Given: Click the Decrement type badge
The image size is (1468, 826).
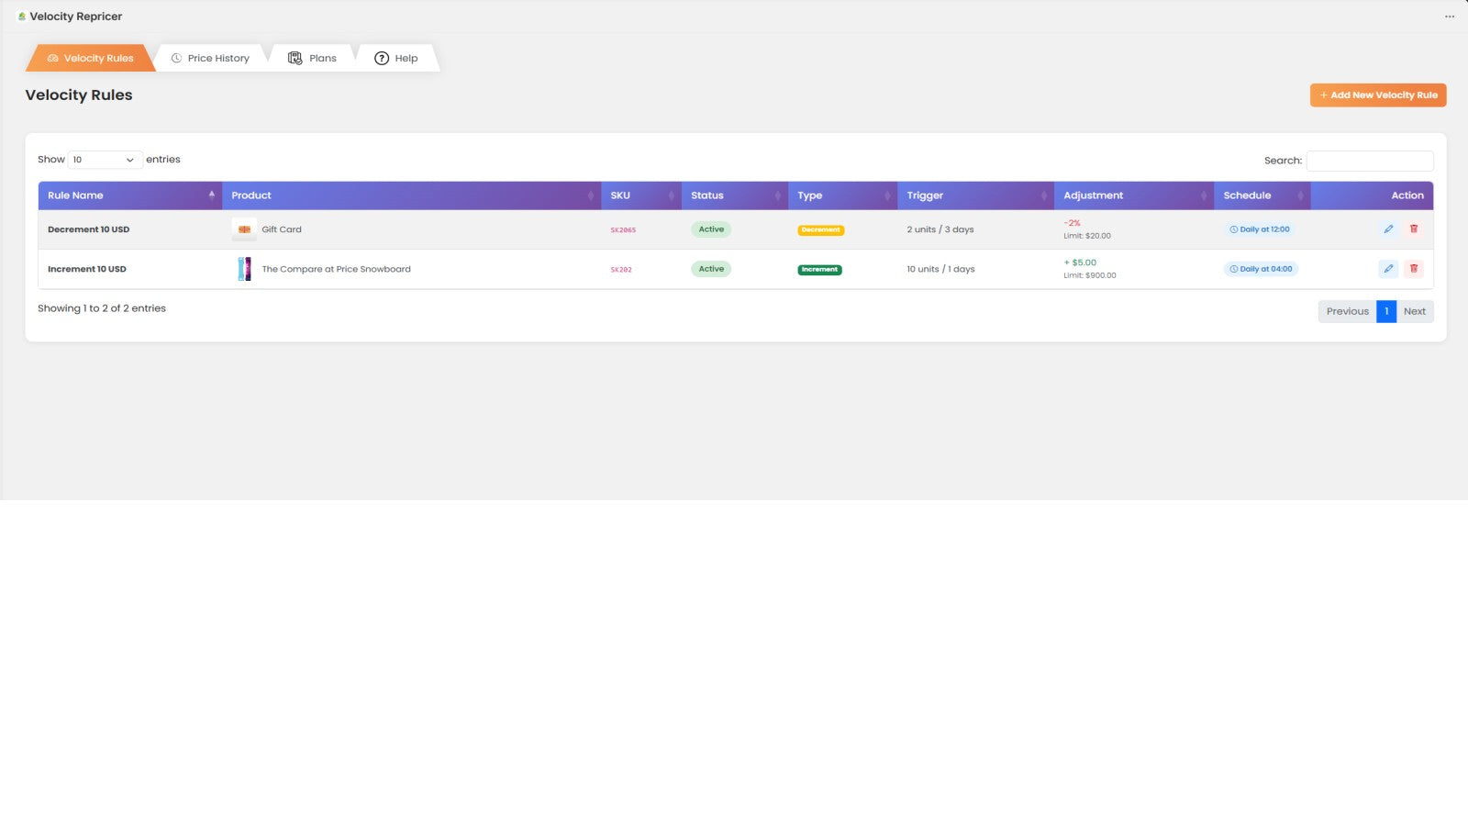Looking at the screenshot, I should point(821,230).
